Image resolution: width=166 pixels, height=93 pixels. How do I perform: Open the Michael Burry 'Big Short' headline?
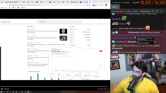pos(38,65)
